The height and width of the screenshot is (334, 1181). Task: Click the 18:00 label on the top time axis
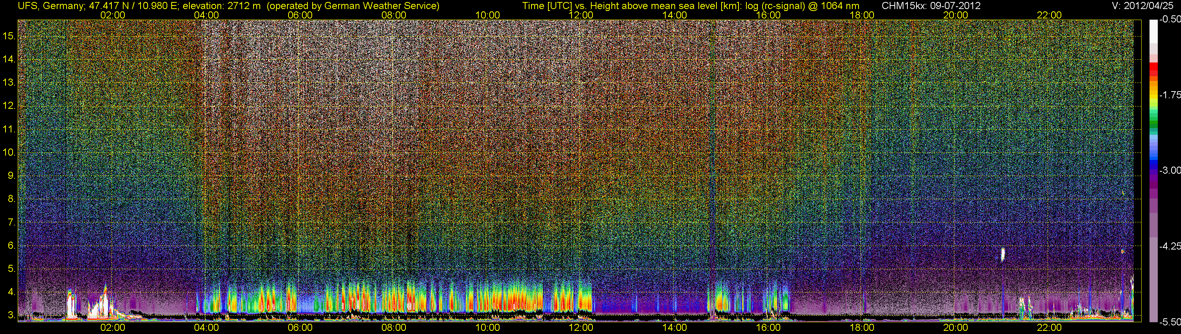coord(862,15)
